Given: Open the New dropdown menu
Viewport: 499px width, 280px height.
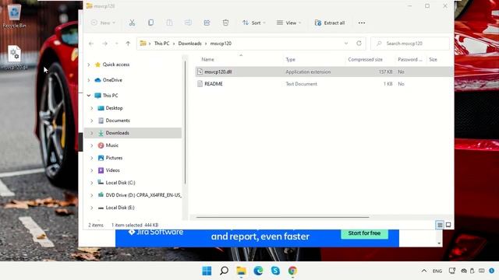Looking at the screenshot, I should (103, 23).
